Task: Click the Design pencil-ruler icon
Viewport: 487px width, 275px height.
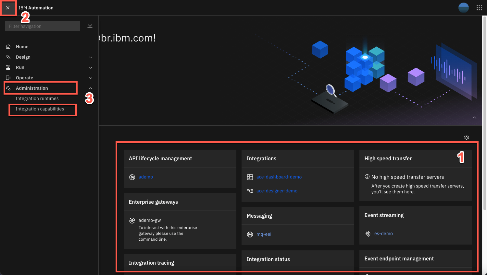Action: tap(8, 57)
